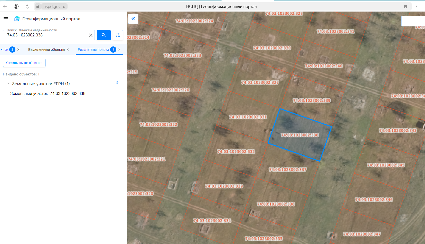Download the Земельные участки ЕГРН list
Image resolution: width=425 pixels, height=244 pixels.
point(117,83)
